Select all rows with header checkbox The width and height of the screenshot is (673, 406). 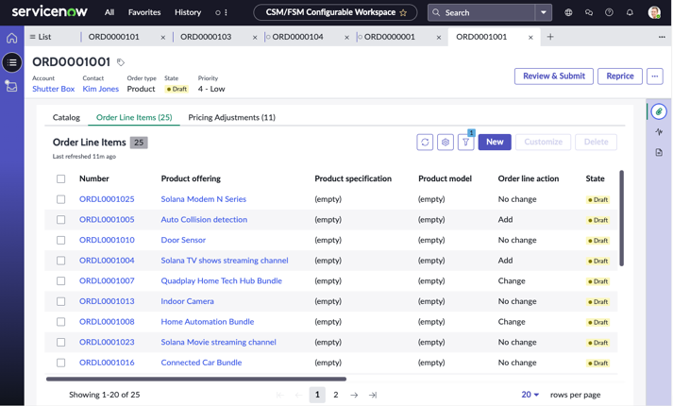click(x=61, y=179)
